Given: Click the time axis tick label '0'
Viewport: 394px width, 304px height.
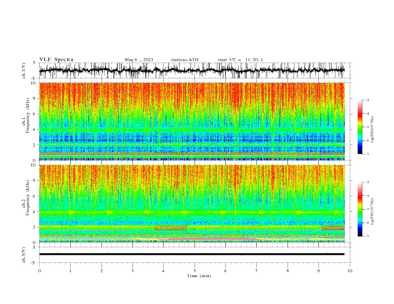Looking at the screenshot, I should [39, 271].
